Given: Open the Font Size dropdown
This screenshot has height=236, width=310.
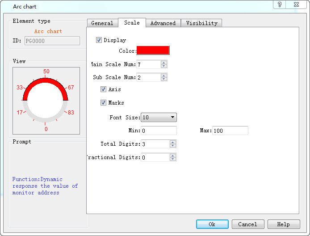Looking at the screenshot, I should tap(159, 117).
